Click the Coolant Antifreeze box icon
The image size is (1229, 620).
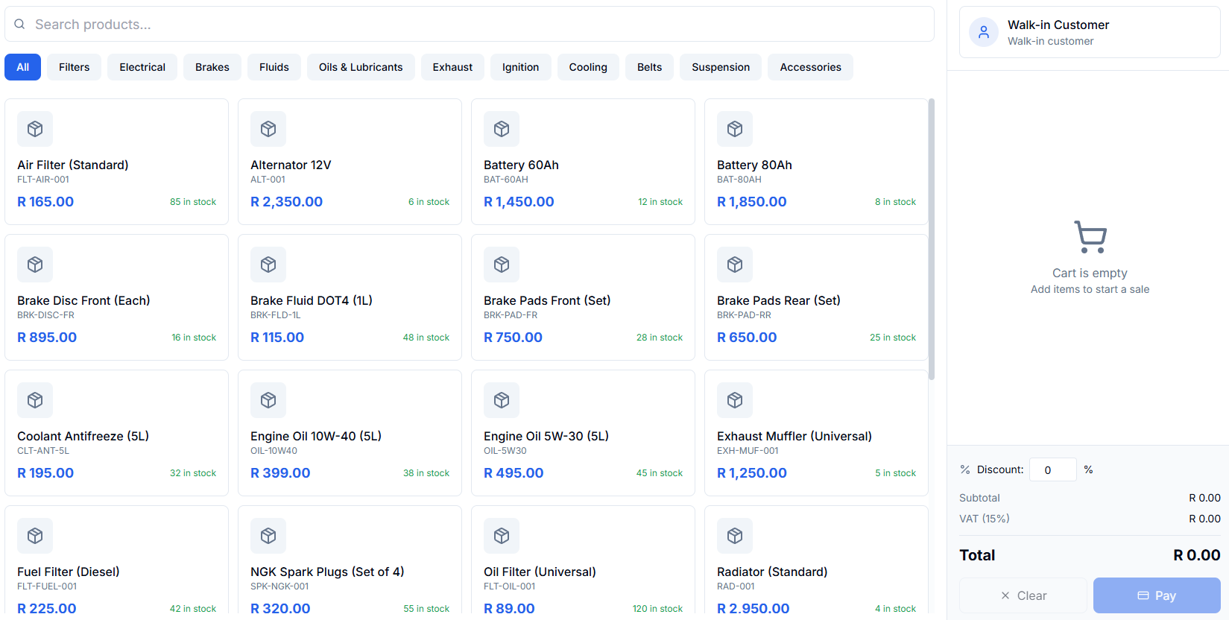pos(35,400)
